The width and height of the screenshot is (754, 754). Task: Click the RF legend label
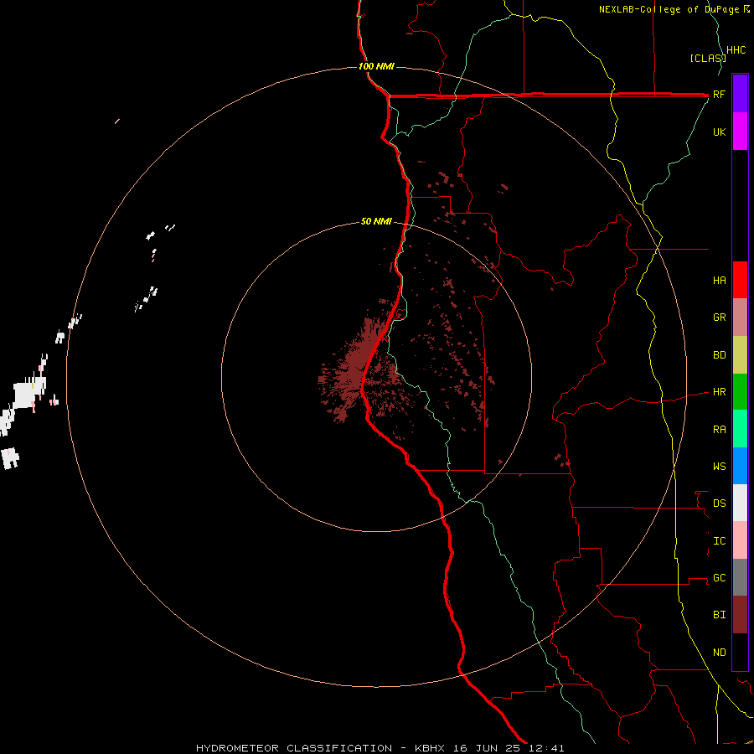click(719, 94)
